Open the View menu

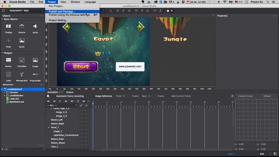(x=63, y=2)
